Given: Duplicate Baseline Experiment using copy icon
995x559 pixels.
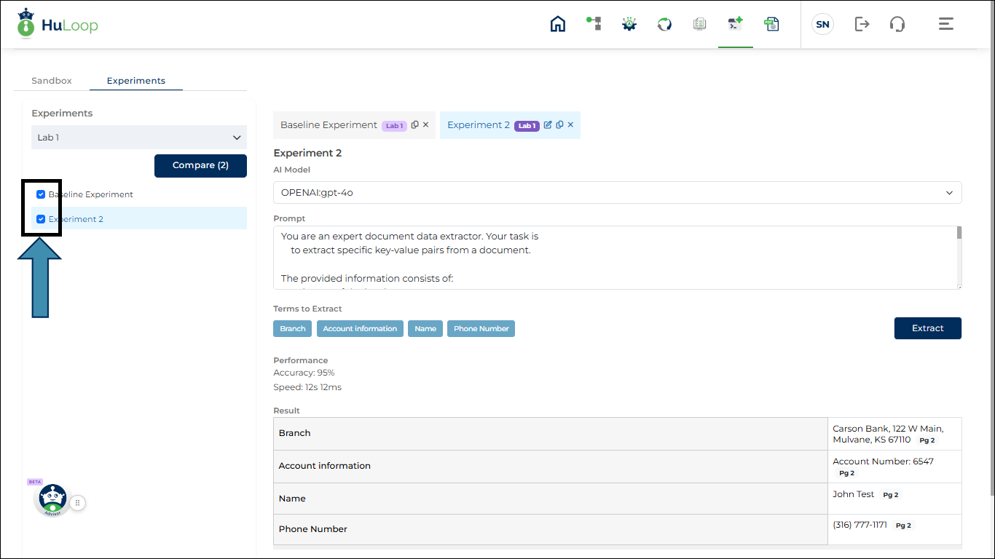Looking at the screenshot, I should pos(415,125).
